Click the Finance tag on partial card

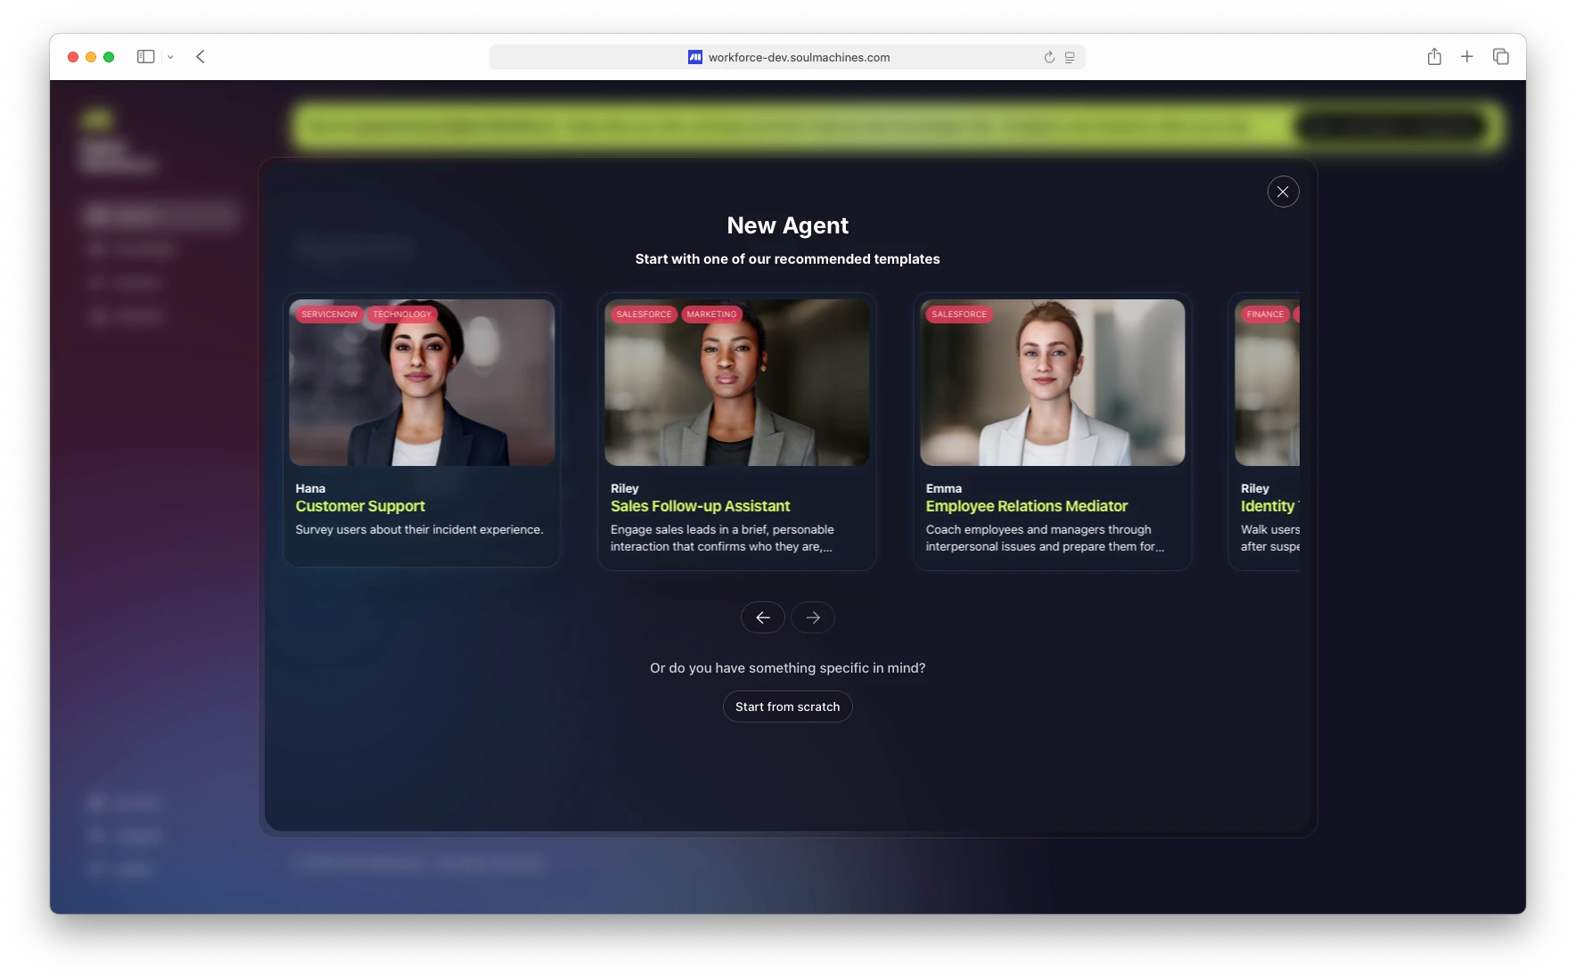click(1265, 314)
